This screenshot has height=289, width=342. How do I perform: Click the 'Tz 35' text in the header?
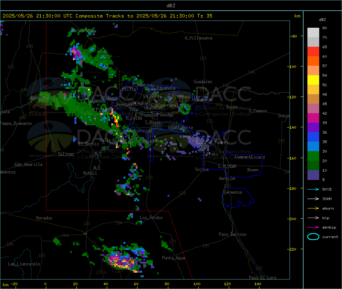[204, 16]
